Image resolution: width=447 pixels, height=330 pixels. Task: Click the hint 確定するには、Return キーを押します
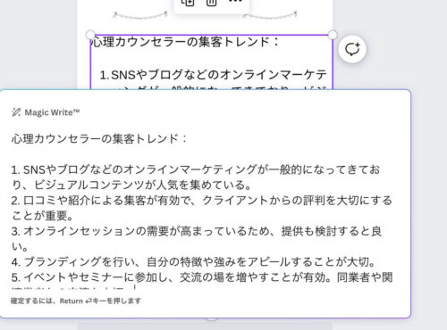[x=76, y=301]
